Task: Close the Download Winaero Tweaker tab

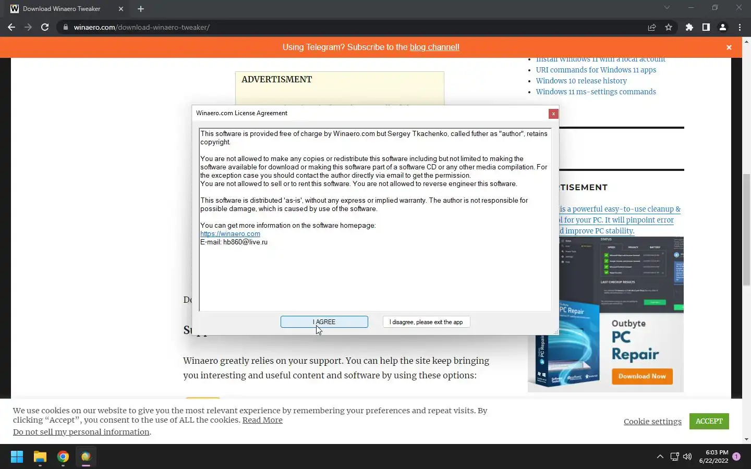Action: tap(121, 9)
